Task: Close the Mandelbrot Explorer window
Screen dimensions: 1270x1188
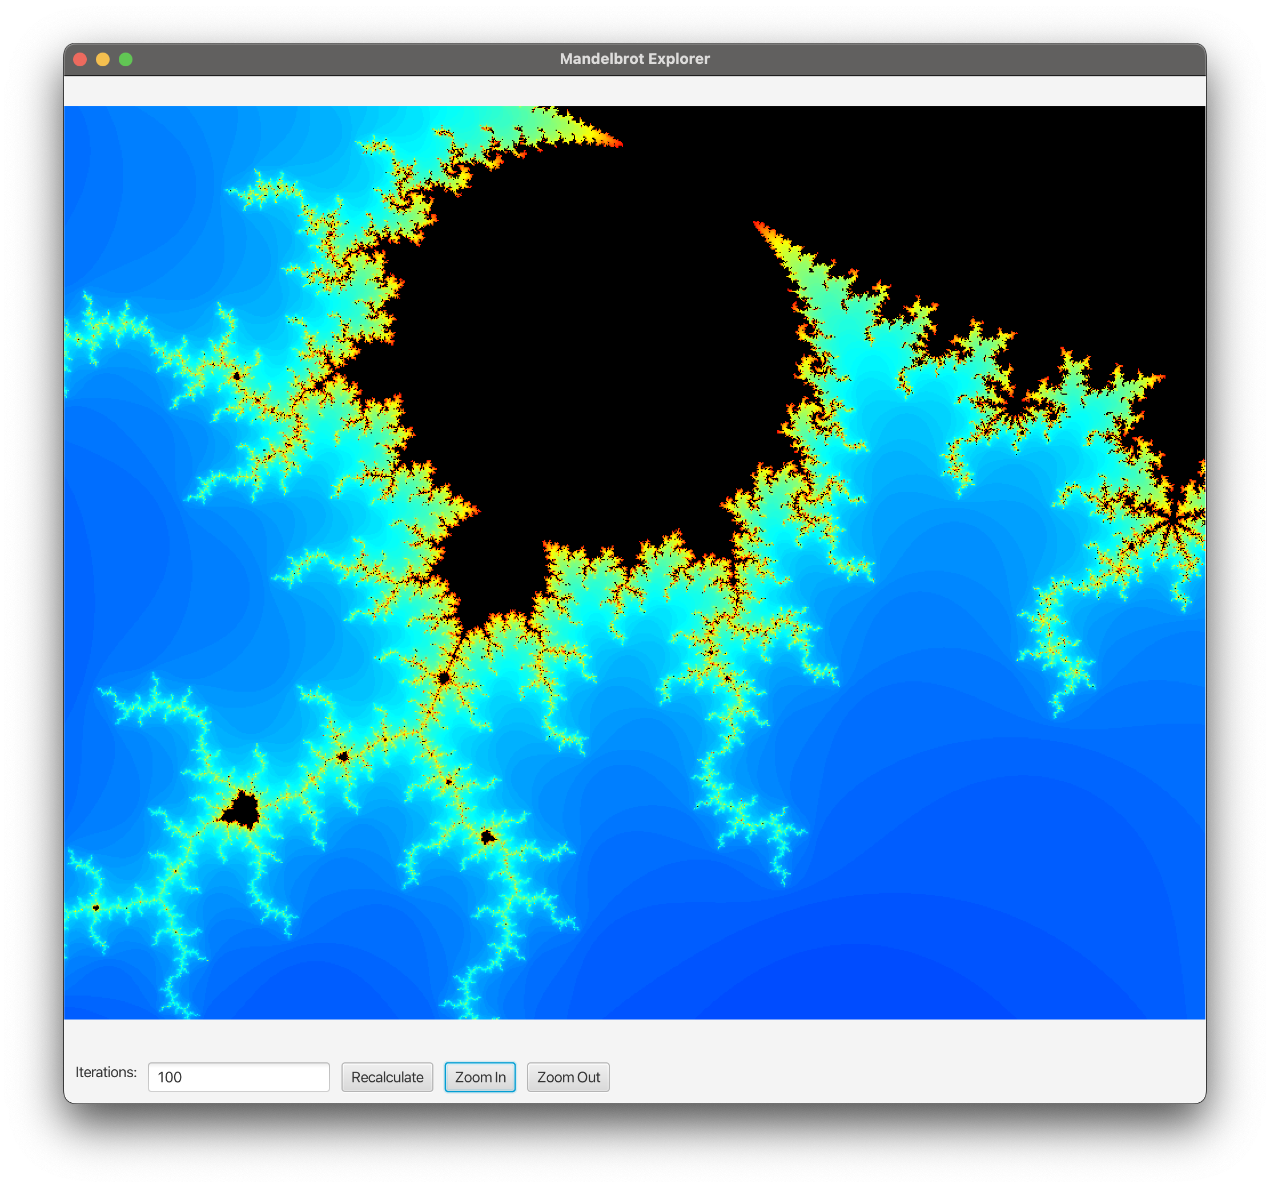Action: tap(81, 59)
